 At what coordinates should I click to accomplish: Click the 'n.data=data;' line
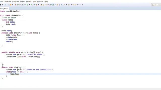click(x=12, y=37)
